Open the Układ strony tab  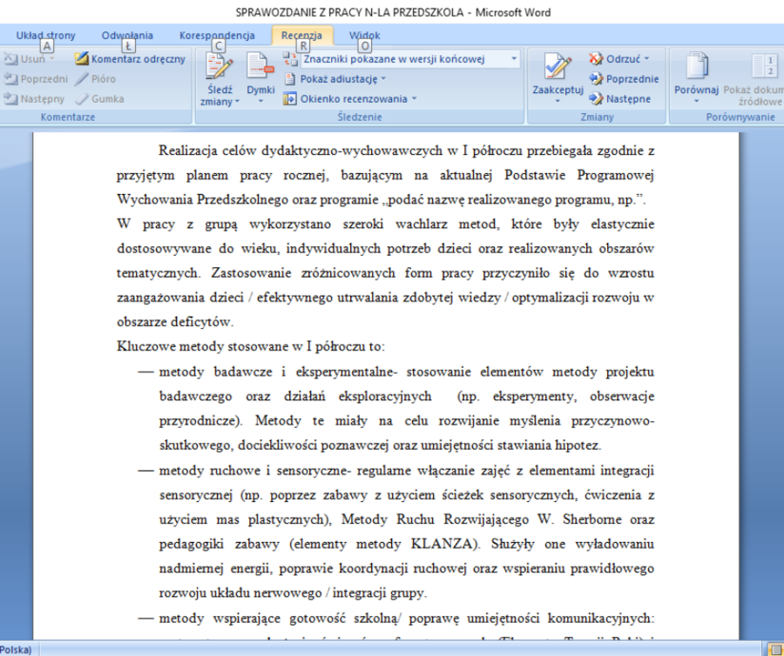(x=45, y=36)
